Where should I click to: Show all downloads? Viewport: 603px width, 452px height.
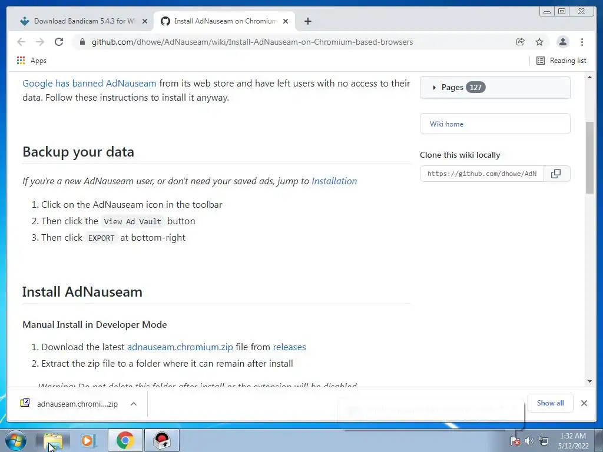tap(551, 403)
